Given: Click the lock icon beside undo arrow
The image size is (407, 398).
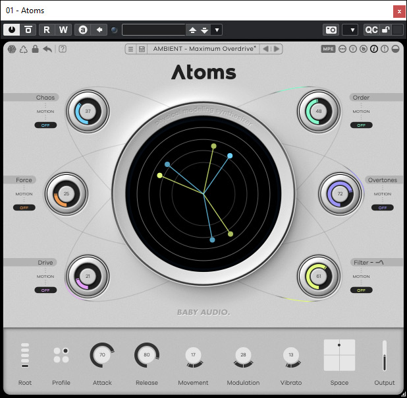Looking at the screenshot, I should pyautogui.click(x=35, y=49).
